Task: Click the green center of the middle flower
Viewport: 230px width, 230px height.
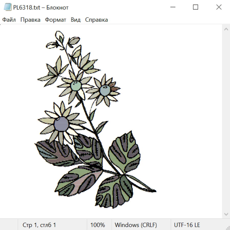Action: [76, 86]
